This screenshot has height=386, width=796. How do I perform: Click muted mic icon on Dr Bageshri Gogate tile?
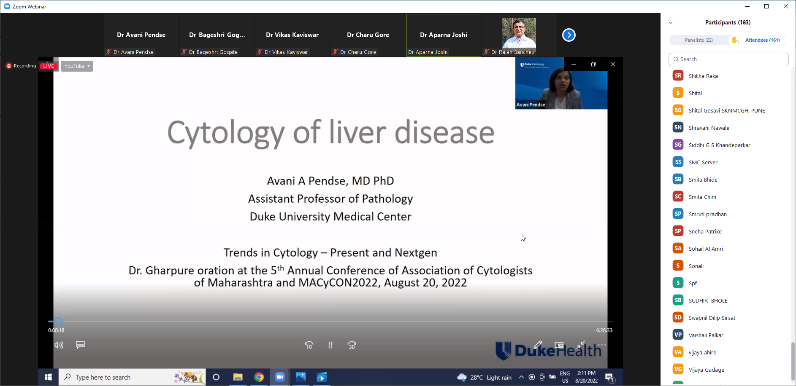click(x=184, y=52)
